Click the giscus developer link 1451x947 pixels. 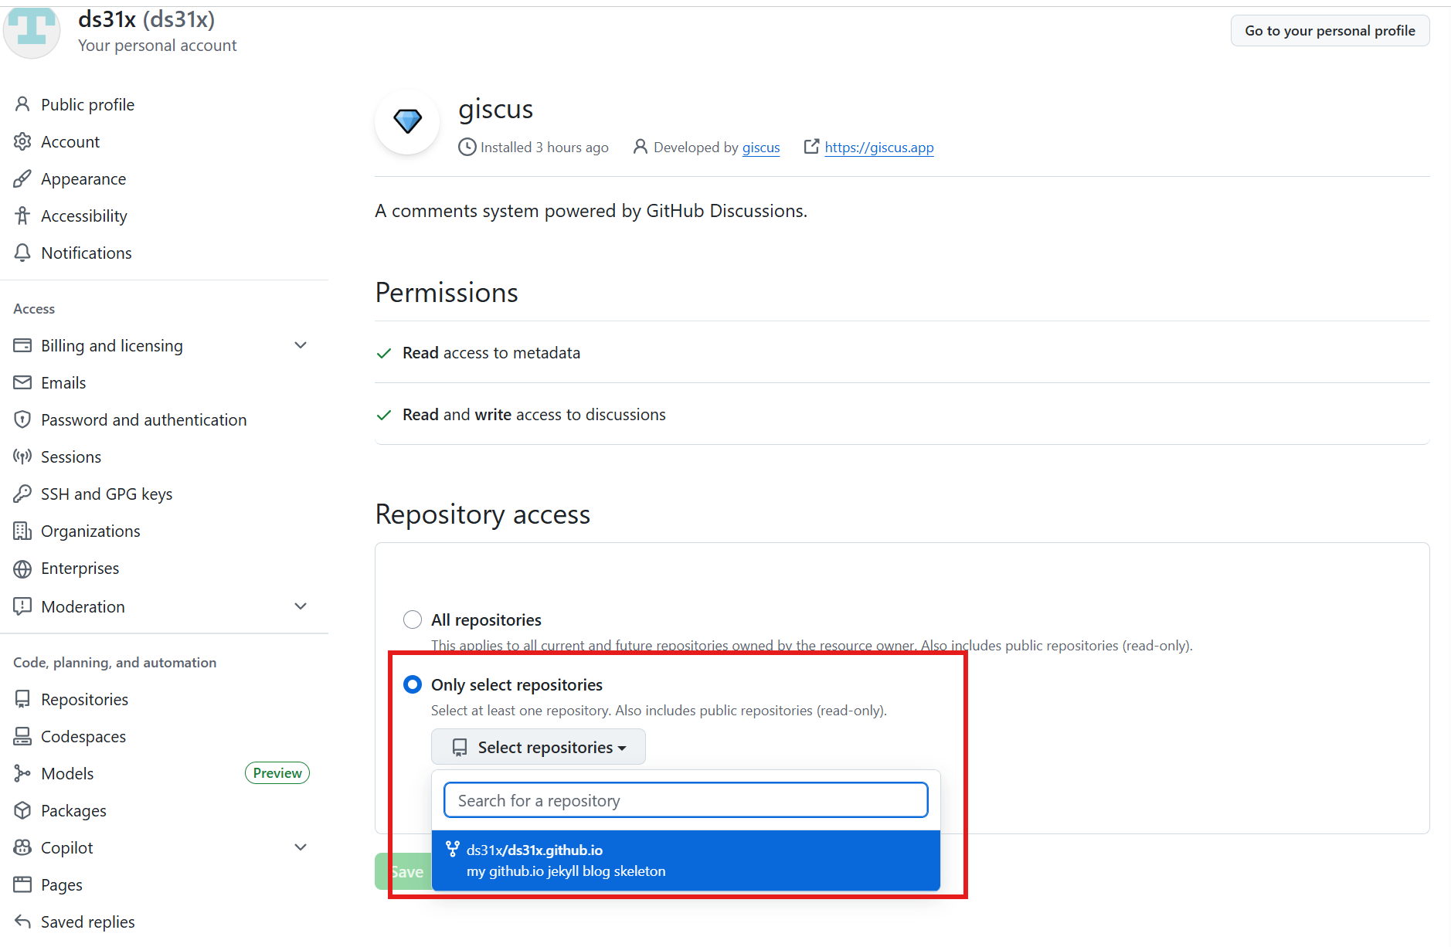point(761,147)
